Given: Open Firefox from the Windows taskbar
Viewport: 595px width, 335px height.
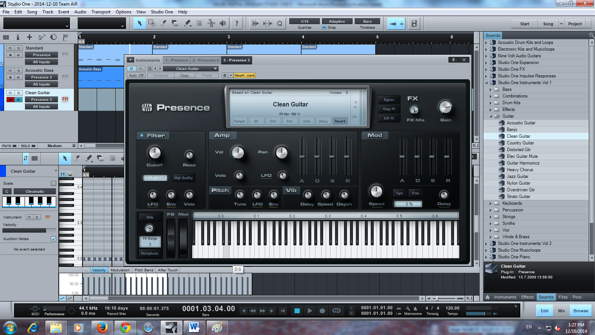Looking at the screenshot, I should click(102, 328).
